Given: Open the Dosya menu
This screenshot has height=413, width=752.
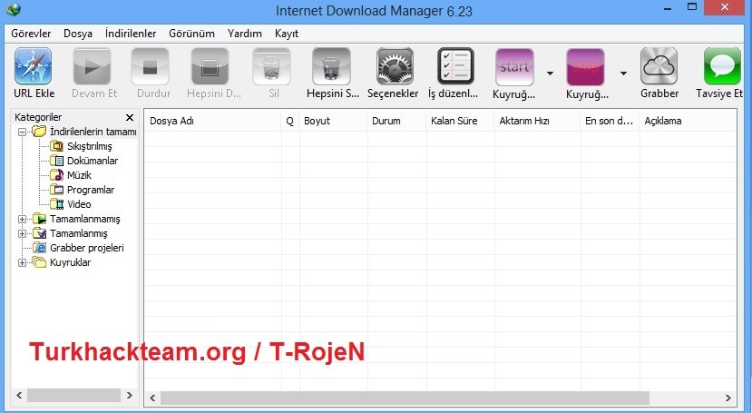Looking at the screenshot, I should coord(78,34).
